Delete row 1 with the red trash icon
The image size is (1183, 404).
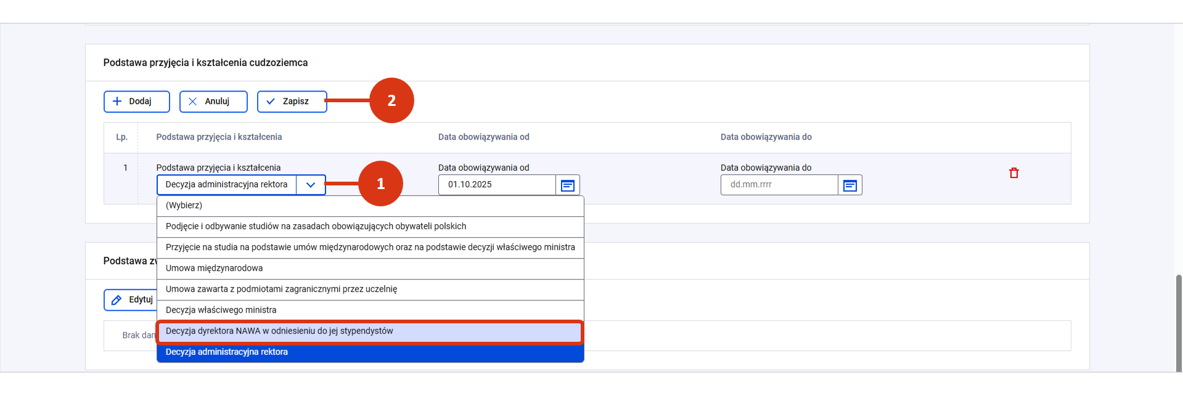[1013, 173]
